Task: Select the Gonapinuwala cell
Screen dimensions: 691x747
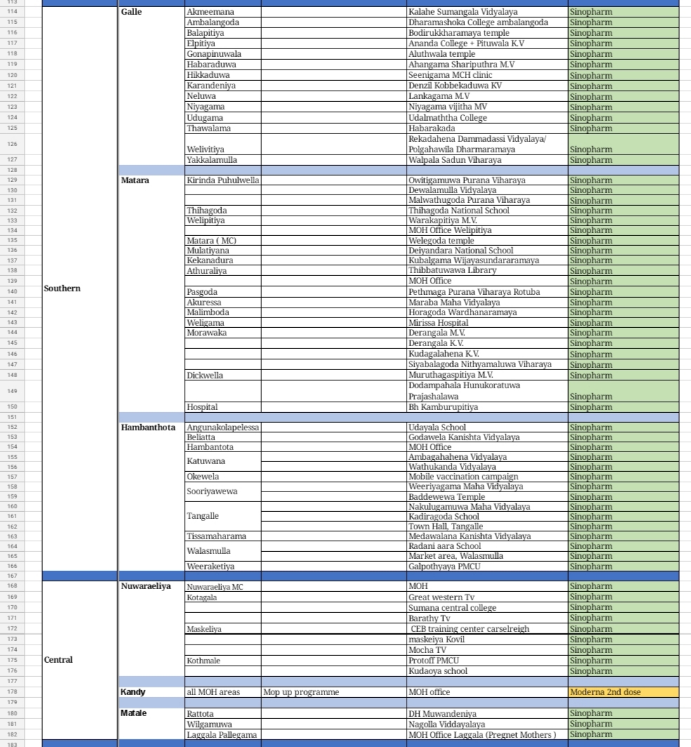Action: pyautogui.click(x=223, y=54)
